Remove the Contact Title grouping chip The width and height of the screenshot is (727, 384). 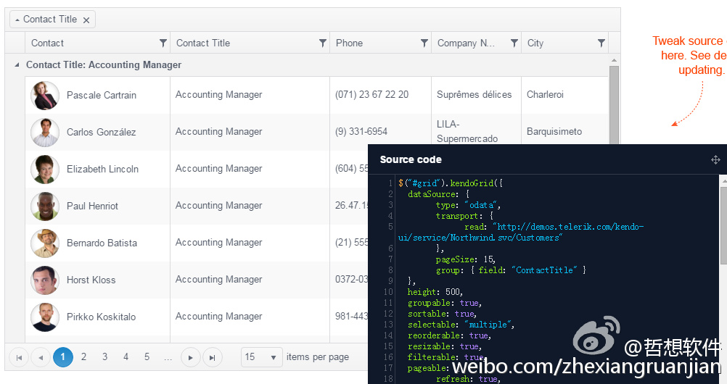point(86,20)
